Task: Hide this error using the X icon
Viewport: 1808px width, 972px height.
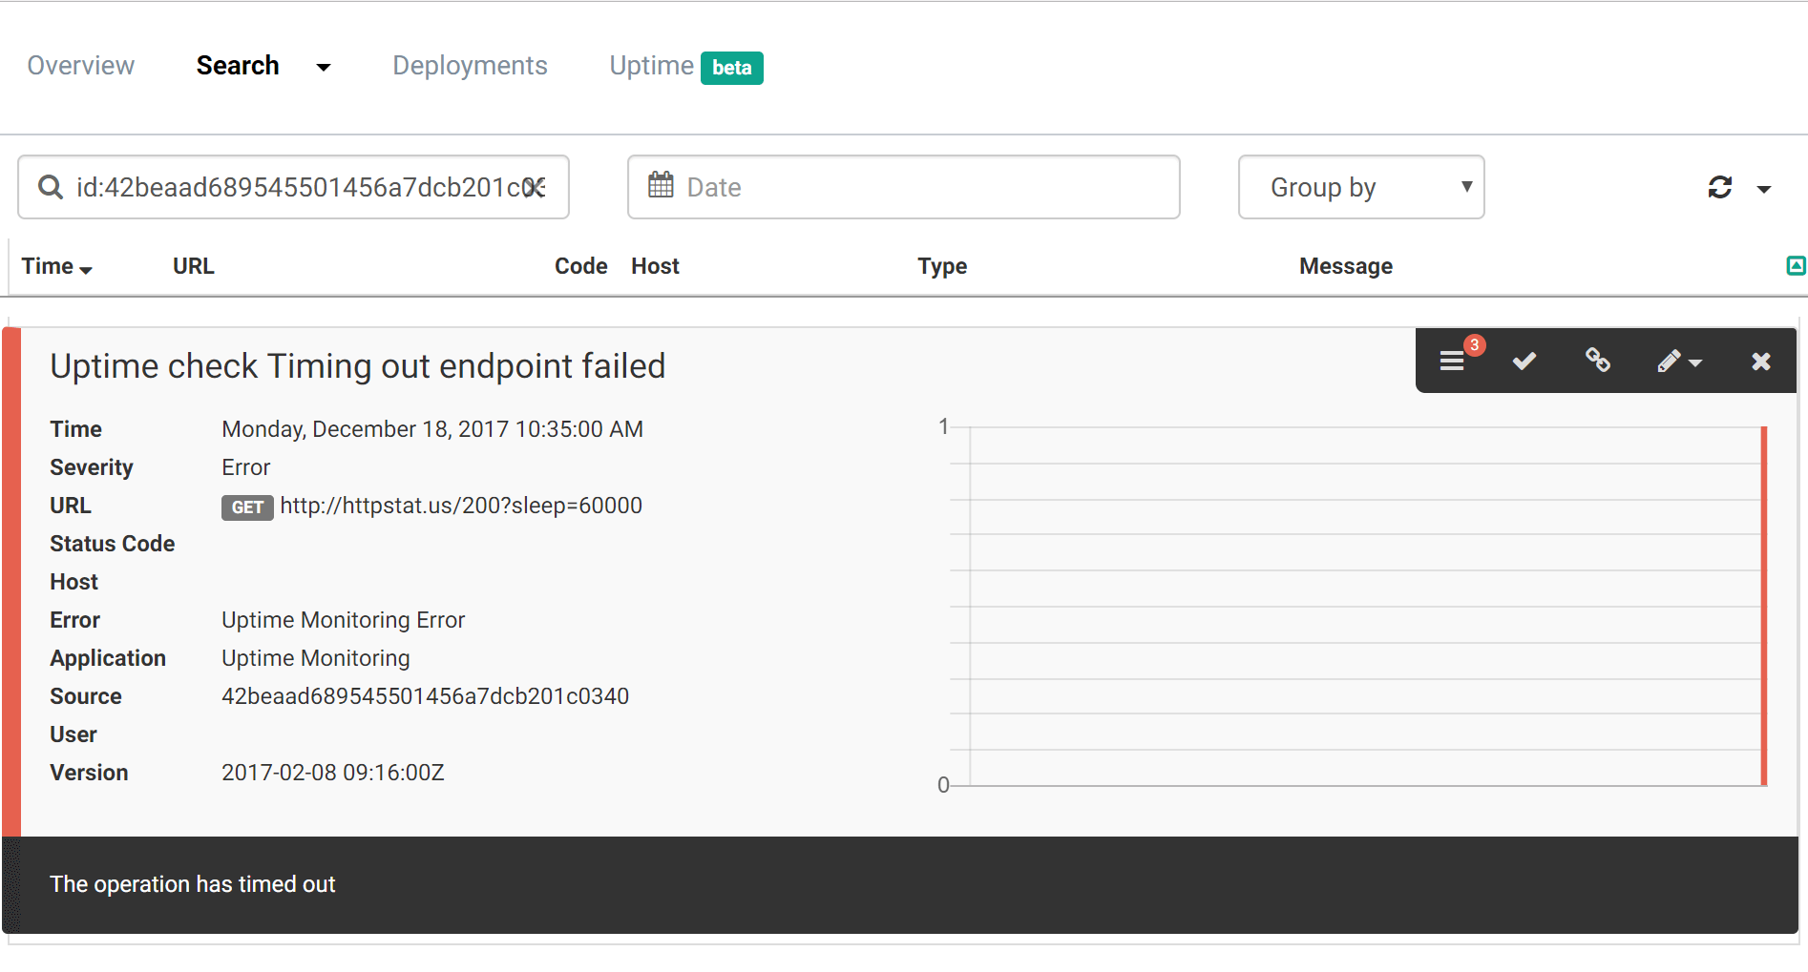Action: 1759,361
